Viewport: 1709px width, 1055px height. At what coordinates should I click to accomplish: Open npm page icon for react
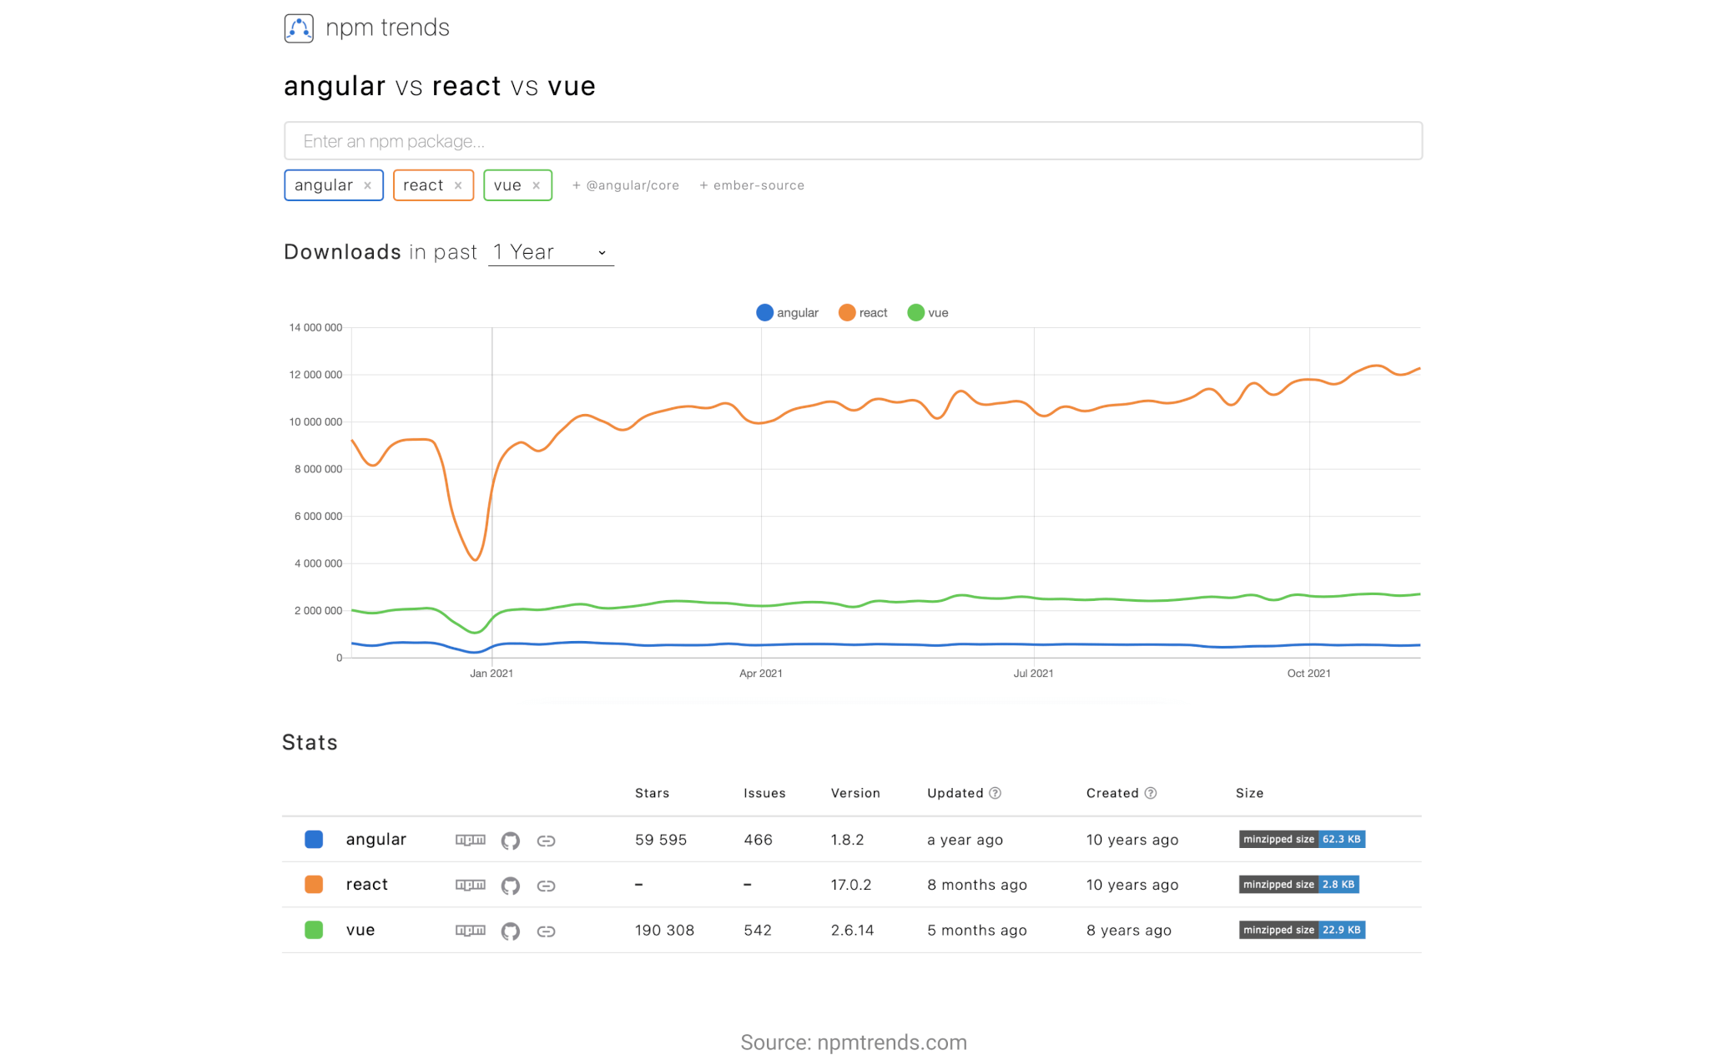(470, 885)
